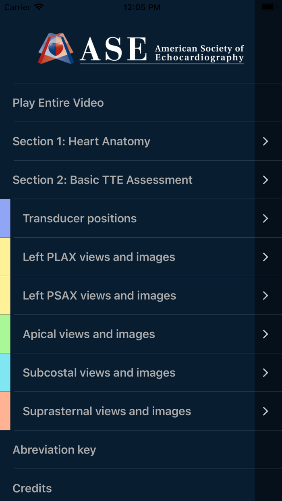Image resolution: width=282 pixels, height=501 pixels.
Task: Click chevron beside Subcostal views and images
Action: coord(265,373)
